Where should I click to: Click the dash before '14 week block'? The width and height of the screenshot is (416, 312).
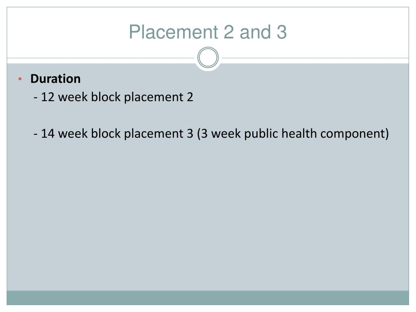36,134
